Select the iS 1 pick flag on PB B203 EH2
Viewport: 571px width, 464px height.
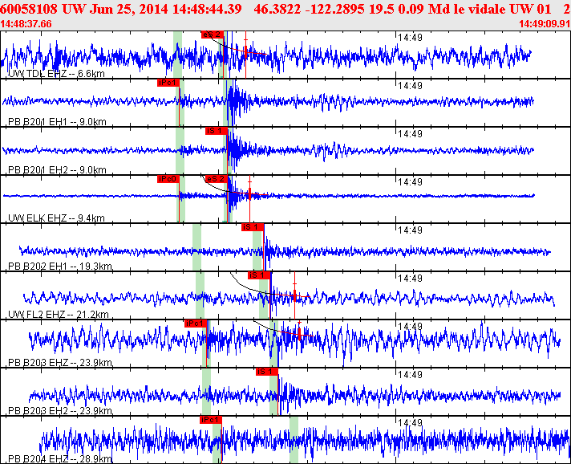(266, 371)
